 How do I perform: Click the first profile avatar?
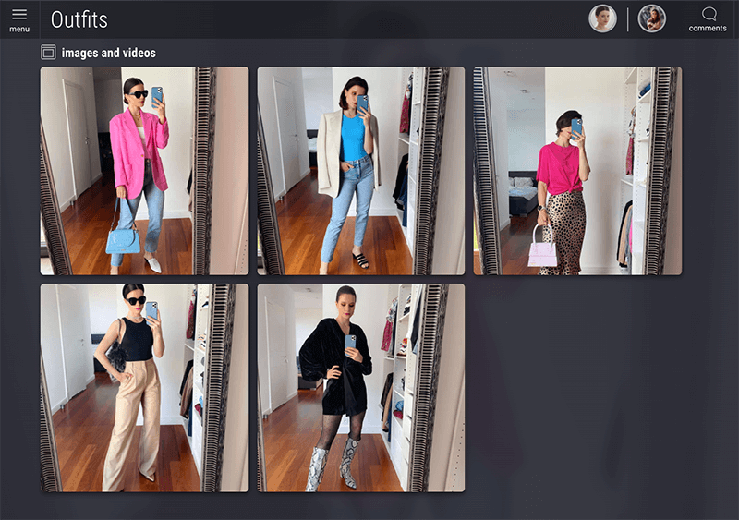pos(602,18)
